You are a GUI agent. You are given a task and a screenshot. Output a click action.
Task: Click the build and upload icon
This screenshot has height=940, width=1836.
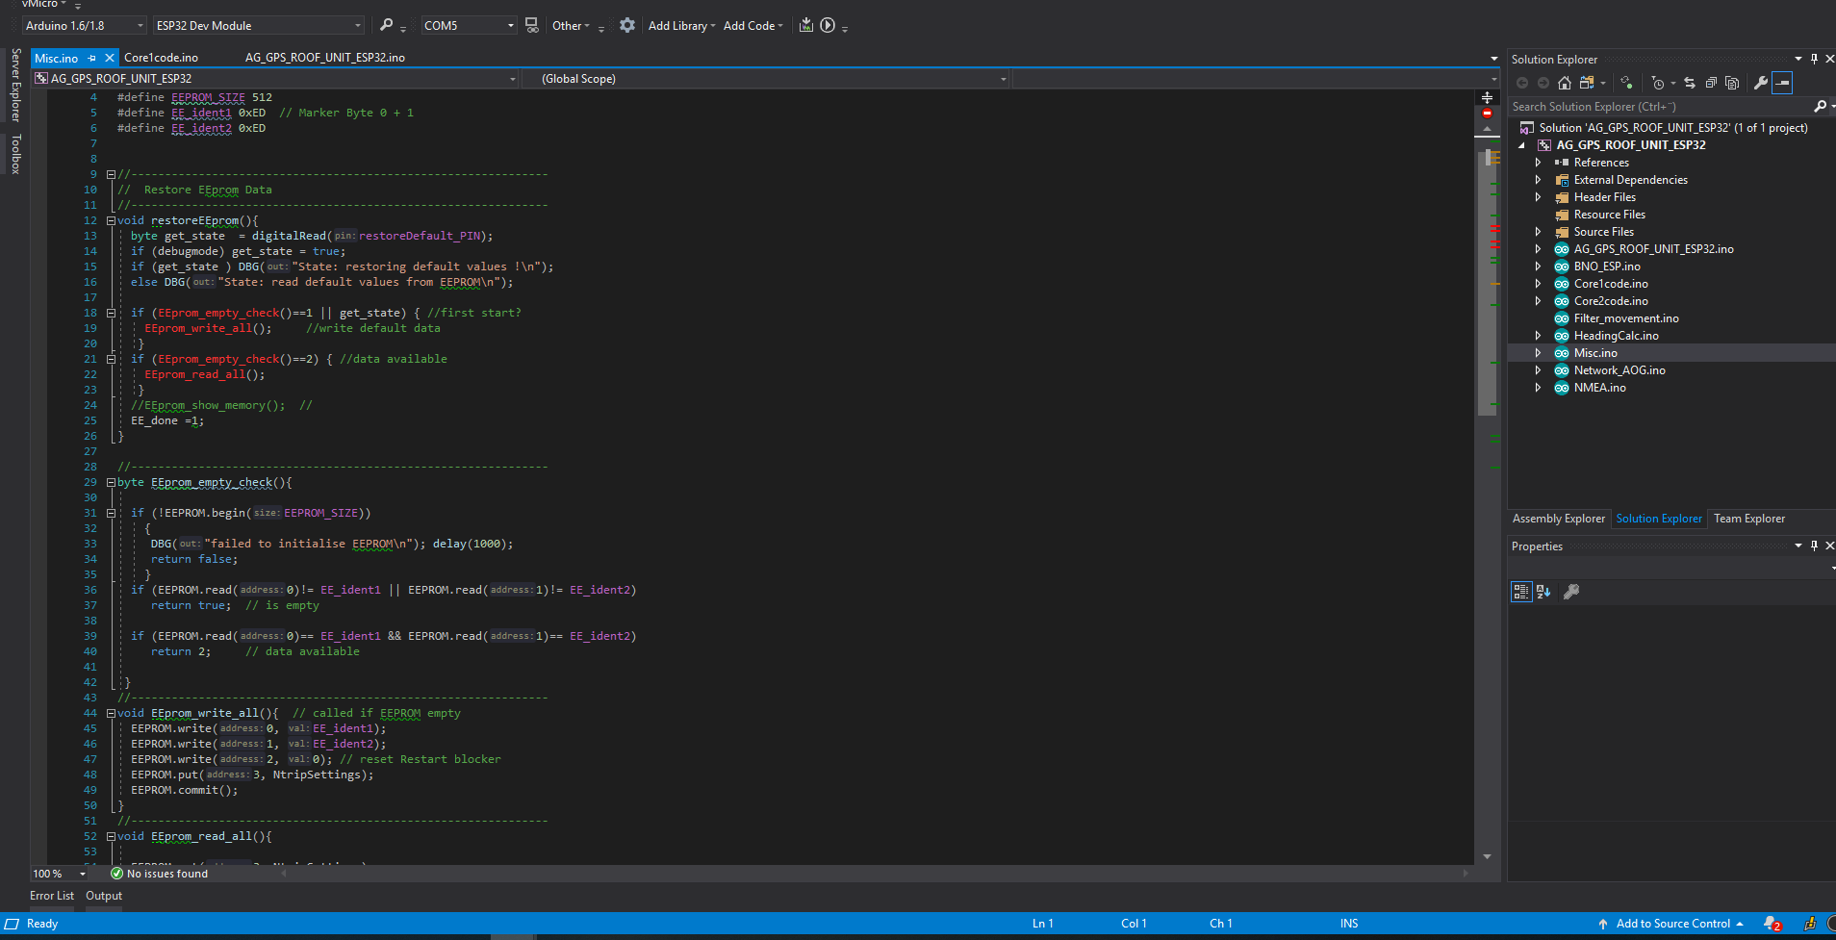coord(806,25)
